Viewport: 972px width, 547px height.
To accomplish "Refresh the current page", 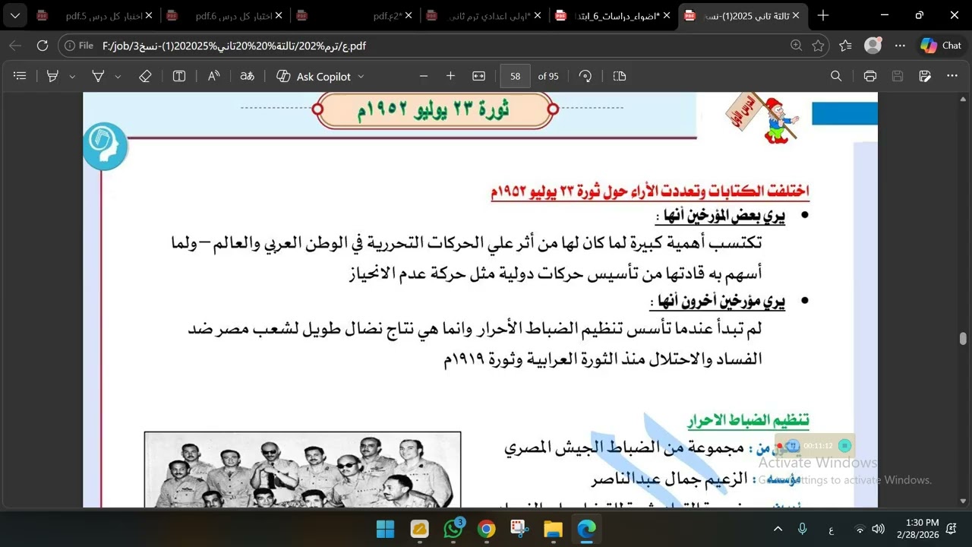I will [x=43, y=46].
